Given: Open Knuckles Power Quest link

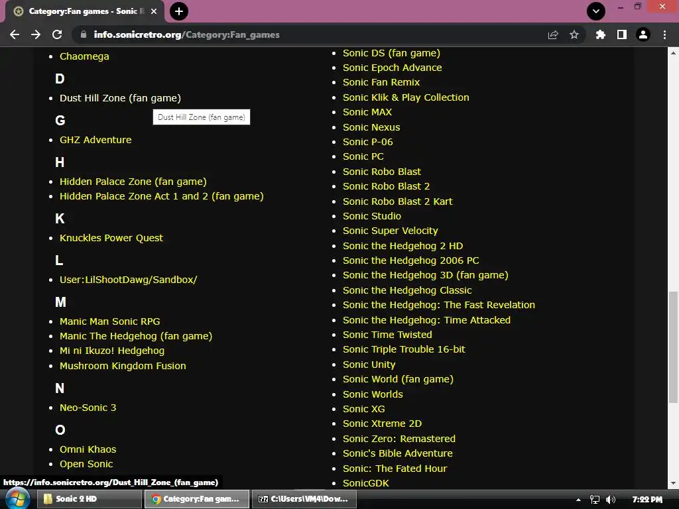Looking at the screenshot, I should [111, 238].
